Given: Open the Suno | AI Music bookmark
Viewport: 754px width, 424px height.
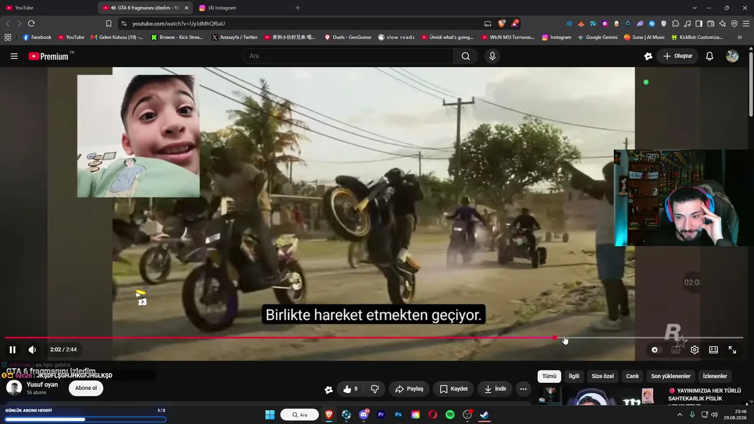Looking at the screenshot, I should [x=644, y=37].
